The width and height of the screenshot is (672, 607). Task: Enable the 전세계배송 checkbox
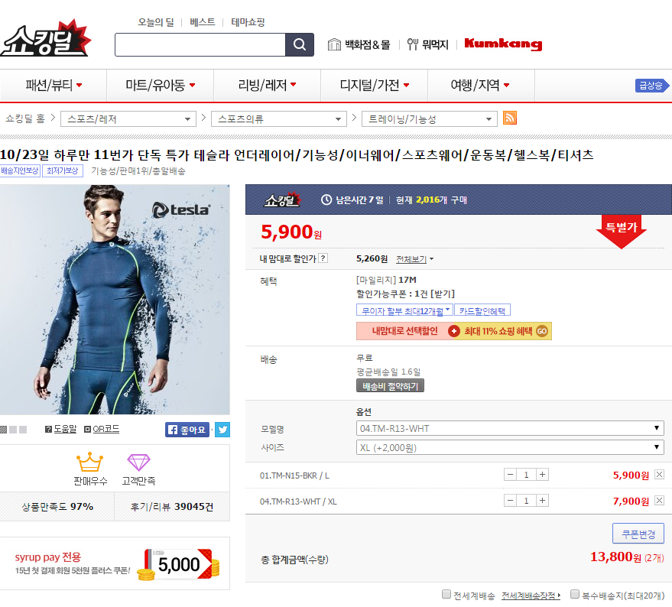(x=446, y=595)
